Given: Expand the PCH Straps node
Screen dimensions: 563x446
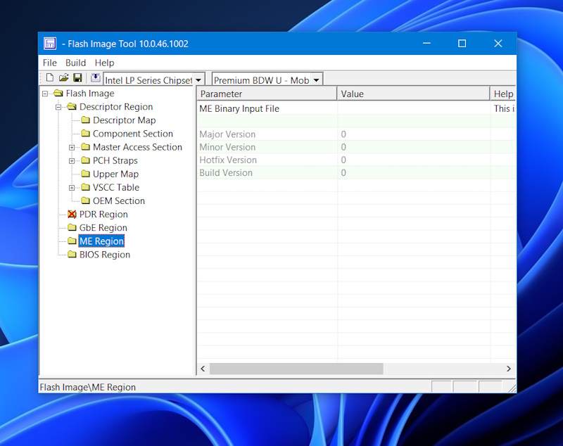Looking at the screenshot, I should pyautogui.click(x=72, y=161).
